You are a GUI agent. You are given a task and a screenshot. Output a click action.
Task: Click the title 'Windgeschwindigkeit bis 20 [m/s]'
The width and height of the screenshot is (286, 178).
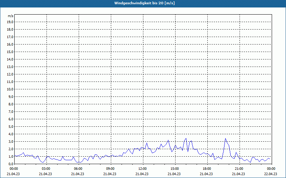(x=144, y=3)
